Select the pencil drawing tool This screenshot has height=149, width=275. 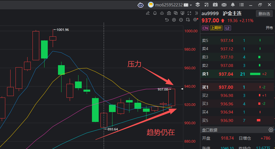click(148, 13)
